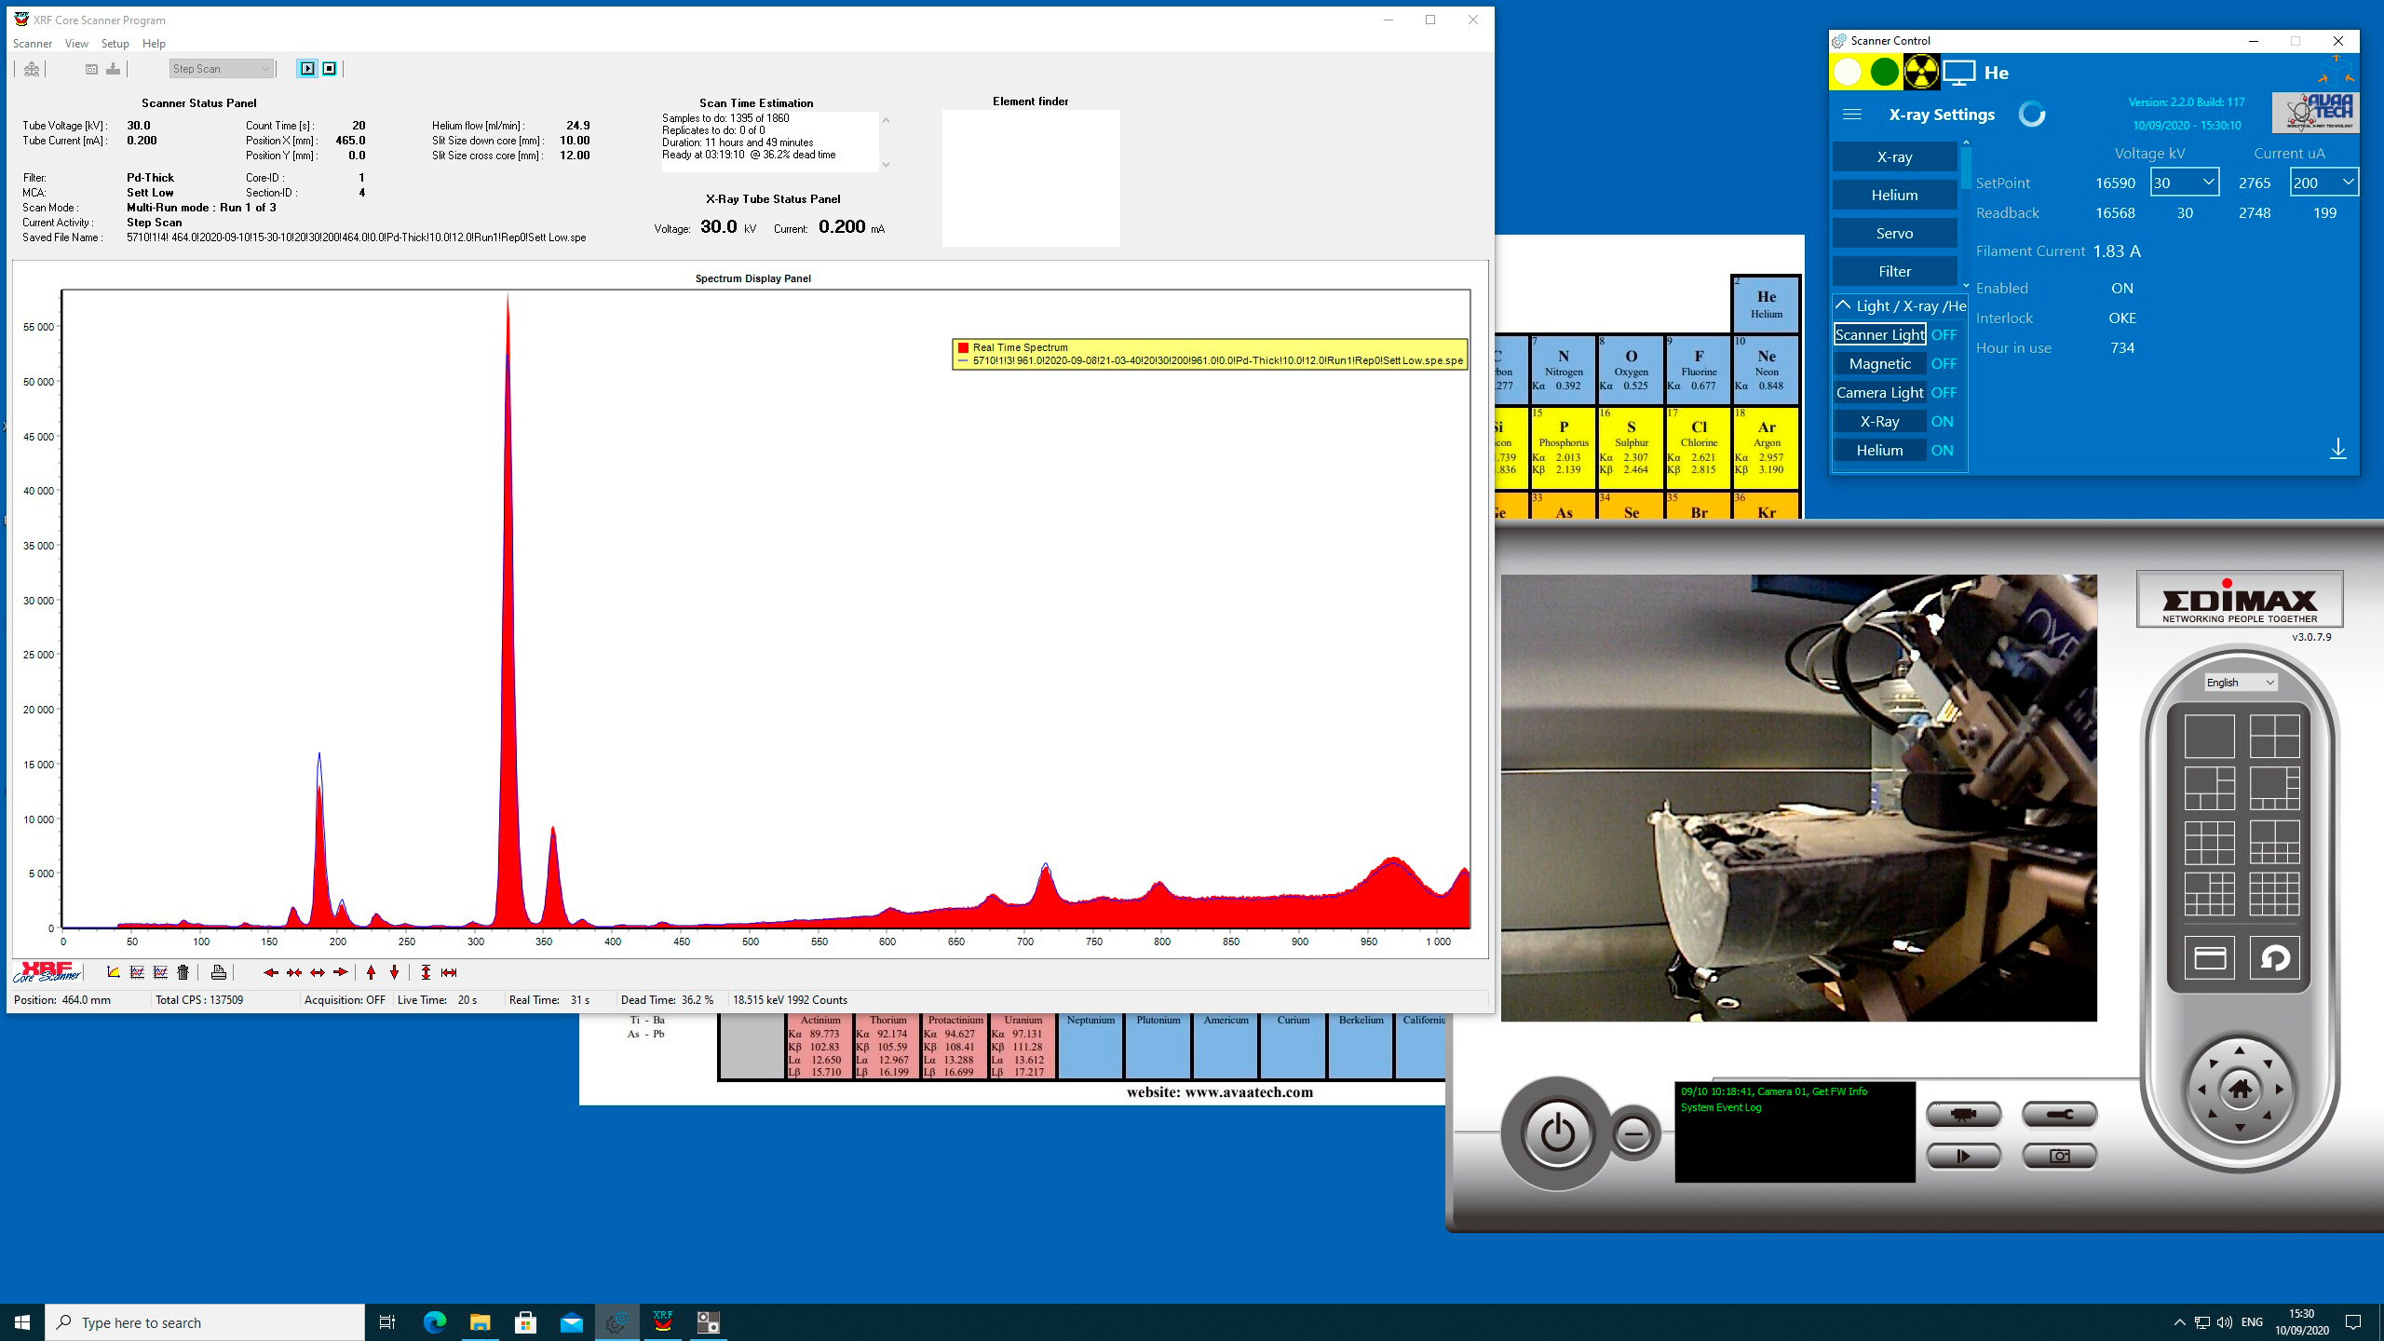
Task: Click the start scan play icon
Action: pyautogui.click(x=307, y=68)
